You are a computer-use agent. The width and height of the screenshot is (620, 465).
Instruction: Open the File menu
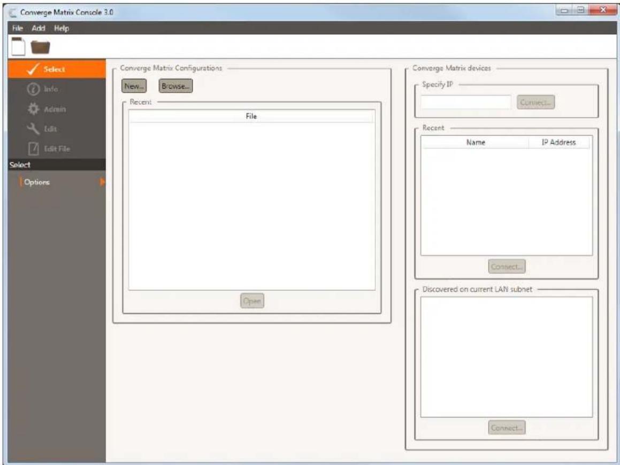coord(18,28)
